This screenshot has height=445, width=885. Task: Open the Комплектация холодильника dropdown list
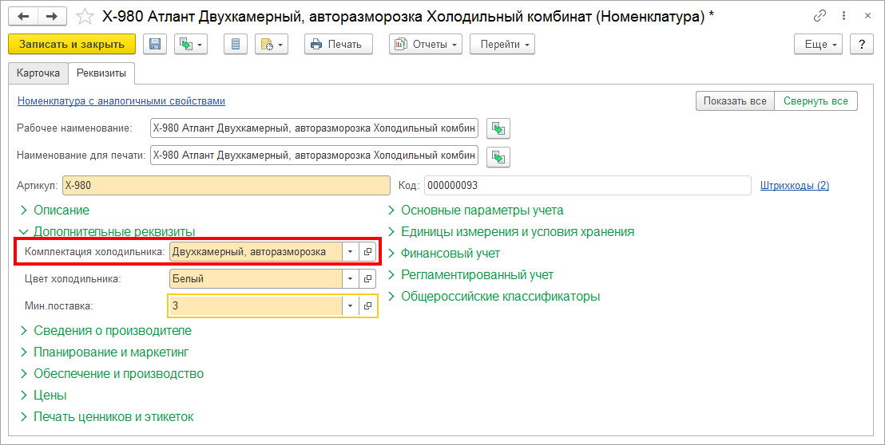tap(350, 252)
